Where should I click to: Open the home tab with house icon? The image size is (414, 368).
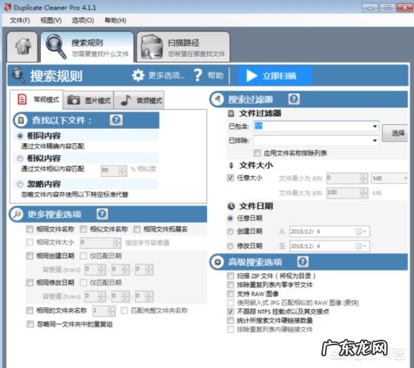click(x=23, y=47)
